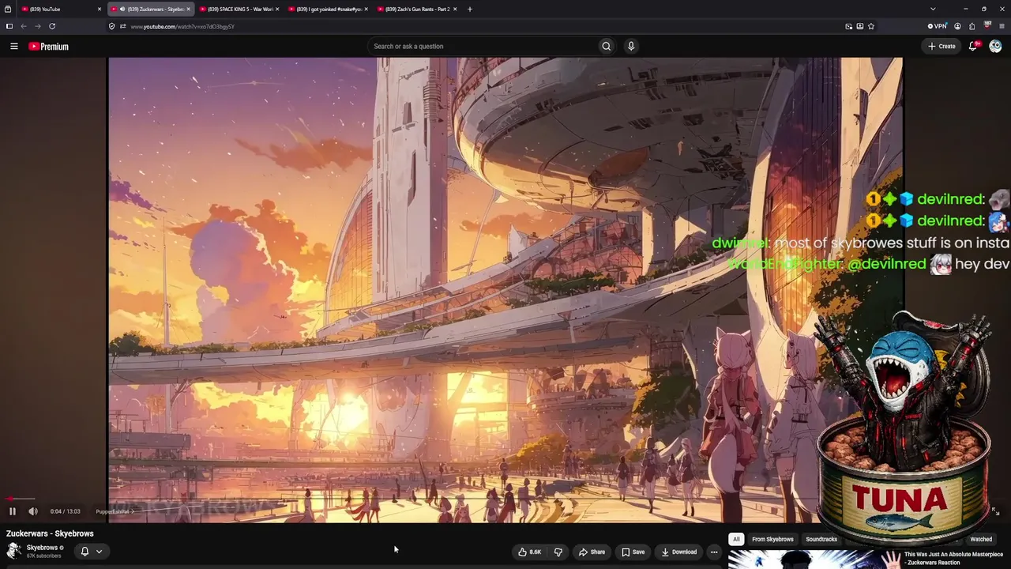This screenshot has height=569, width=1011.
Task: Click the Zuckerwars - Skyebrows video title
Action: 50,533
